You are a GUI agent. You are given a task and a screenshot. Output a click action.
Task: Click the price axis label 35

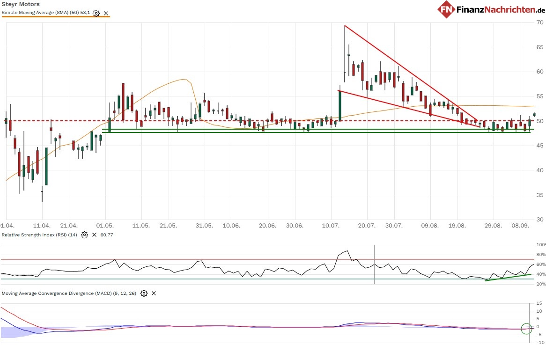540,195
